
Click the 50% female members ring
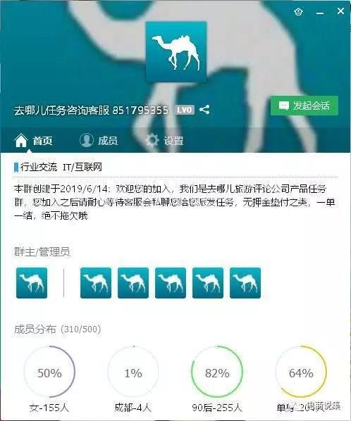click(x=49, y=372)
